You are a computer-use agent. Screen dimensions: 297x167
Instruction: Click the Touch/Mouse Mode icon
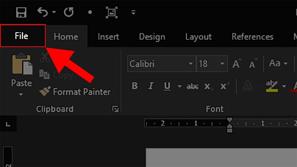pos(111,12)
